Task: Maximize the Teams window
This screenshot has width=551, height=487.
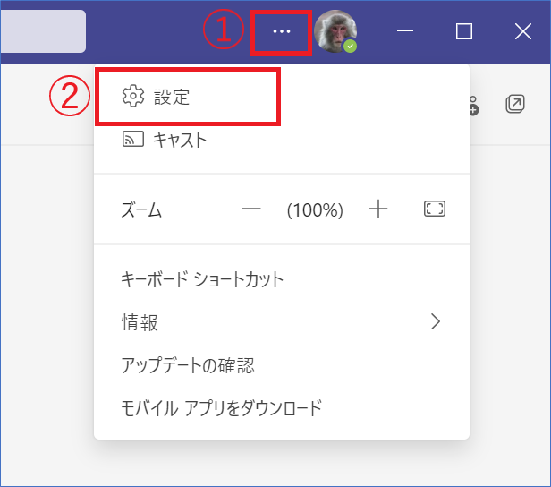Action: pyautogui.click(x=463, y=31)
